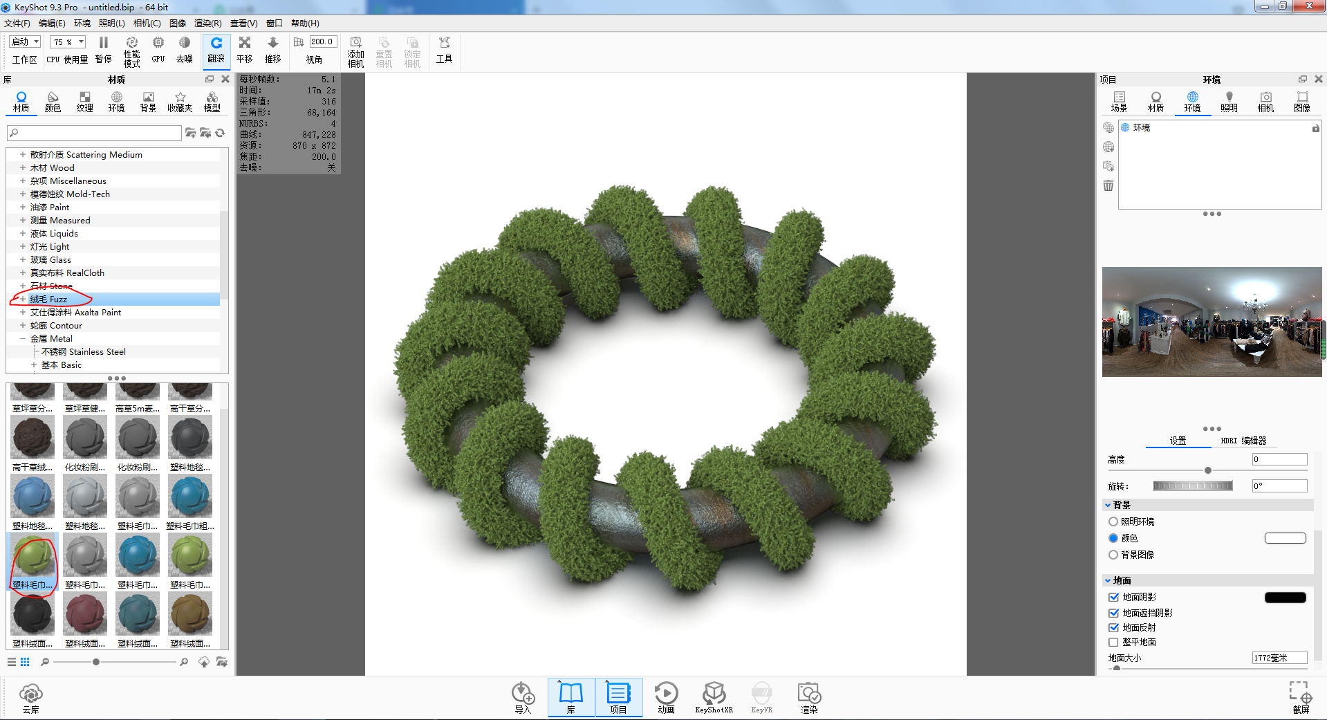This screenshot has width=1327, height=720.
Task: Open KeyShotXR wizard
Action: 714,697
